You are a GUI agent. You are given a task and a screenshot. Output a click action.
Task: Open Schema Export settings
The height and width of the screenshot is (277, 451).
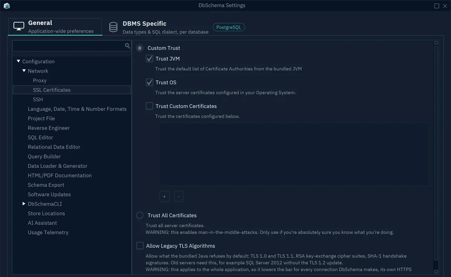[46, 185]
